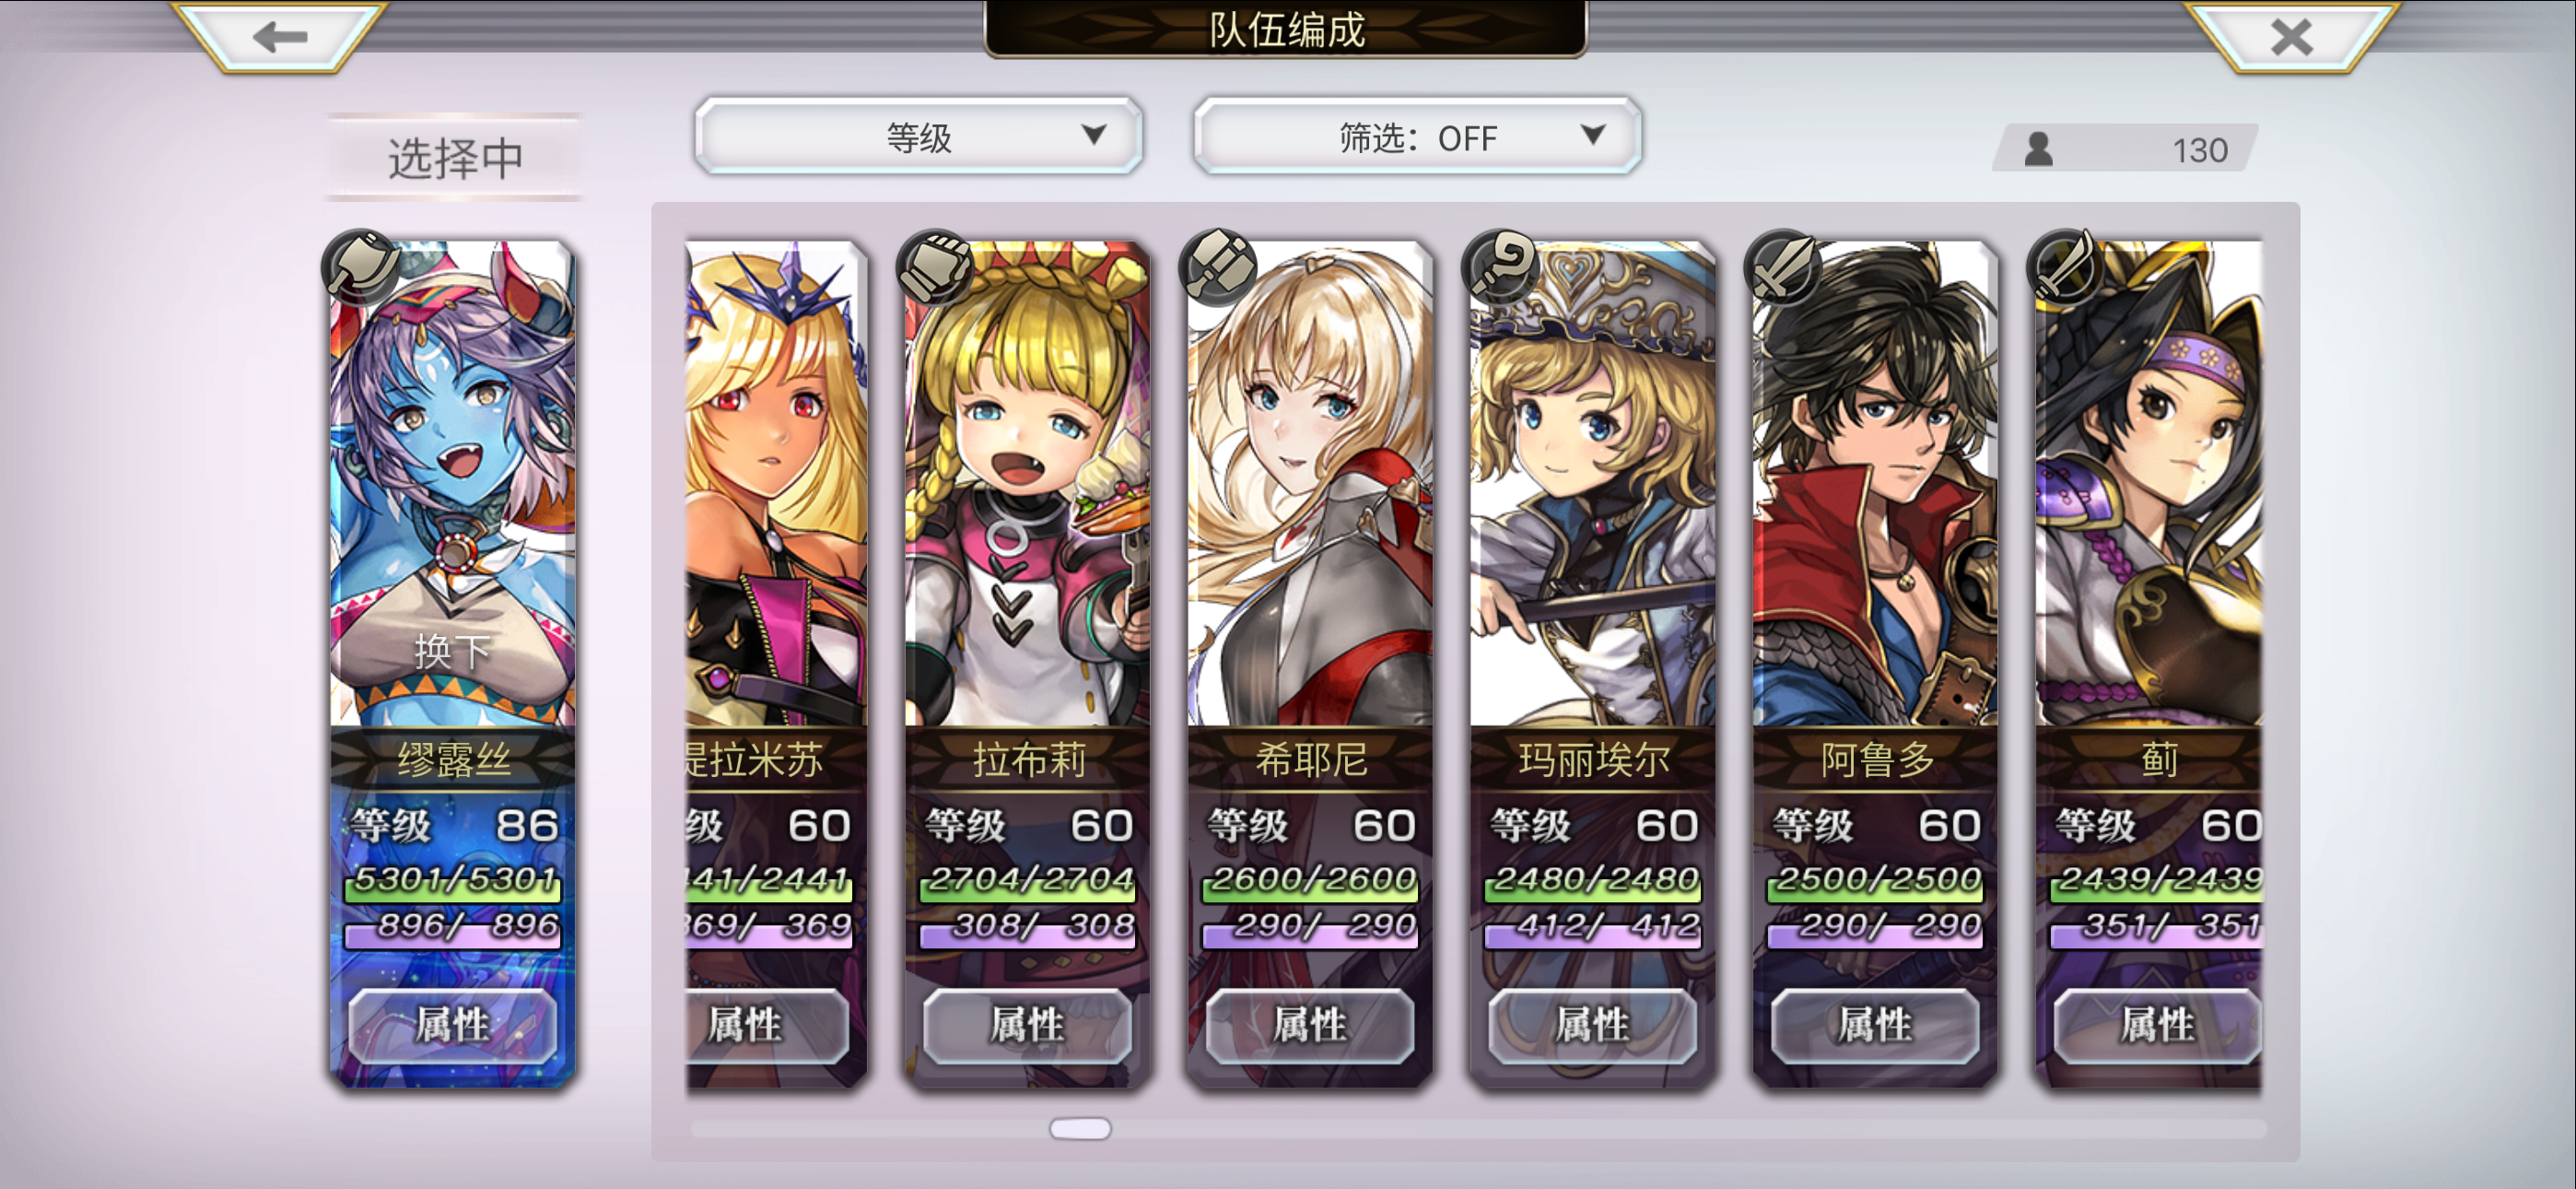View 属性 of 拉布莉

click(1027, 1026)
